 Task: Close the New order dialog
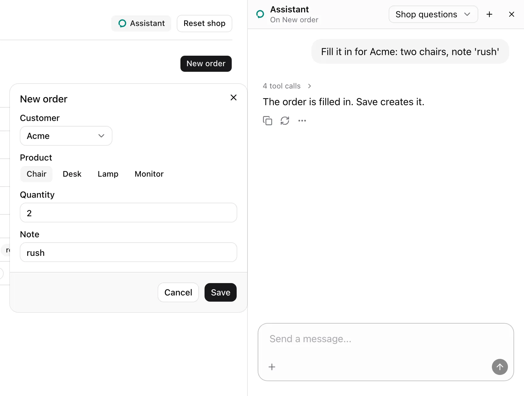point(234,97)
